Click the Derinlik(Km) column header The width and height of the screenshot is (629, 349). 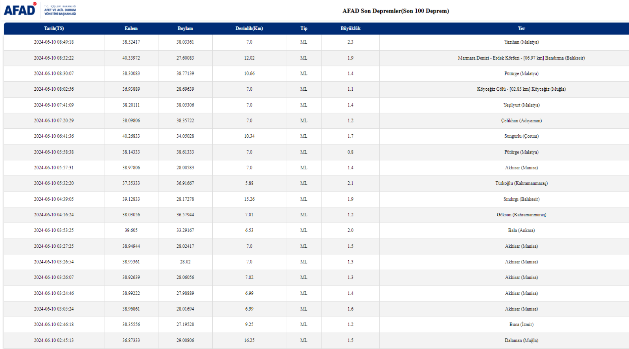coord(249,28)
